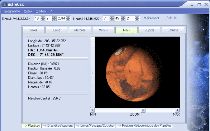Decrease the hour spinner value
Image resolution: width=210 pixels, height=131 pixels.
click(x=112, y=20)
